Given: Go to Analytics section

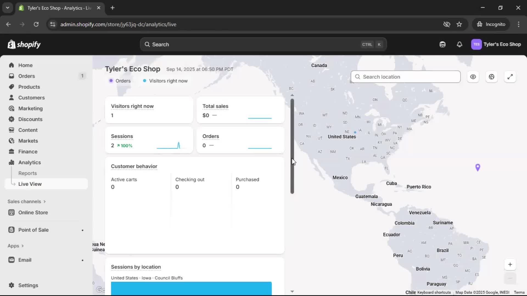Looking at the screenshot, I should point(29,163).
